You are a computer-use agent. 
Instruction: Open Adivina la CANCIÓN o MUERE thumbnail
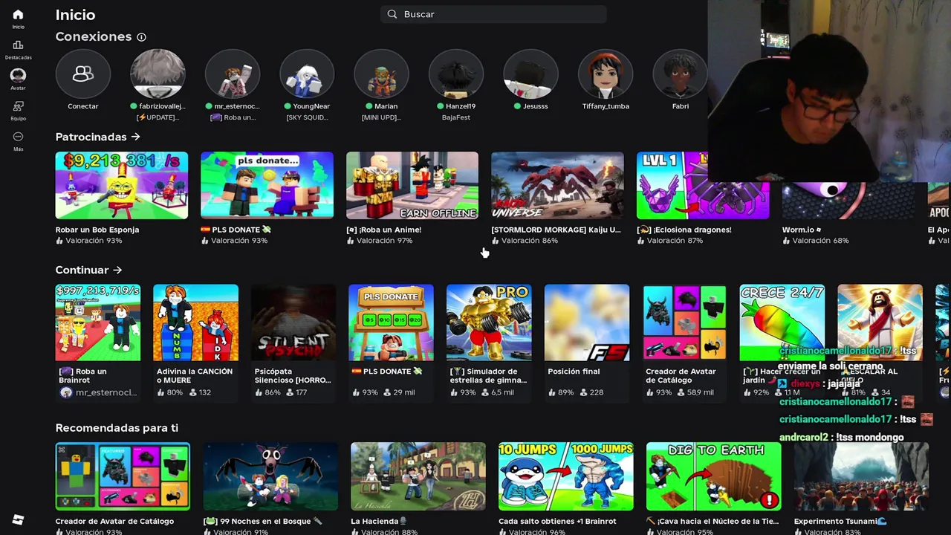[196, 322]
